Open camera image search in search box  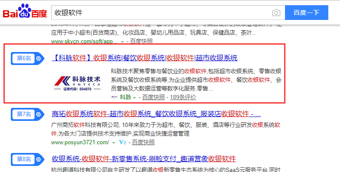coord(276,13)
